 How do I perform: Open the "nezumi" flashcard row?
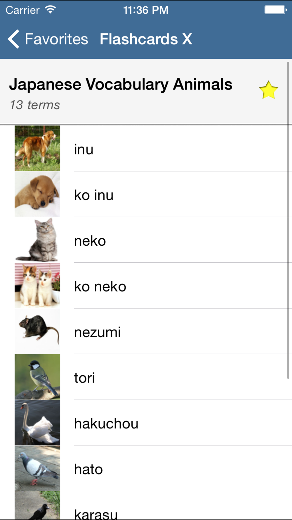[98, 332]
